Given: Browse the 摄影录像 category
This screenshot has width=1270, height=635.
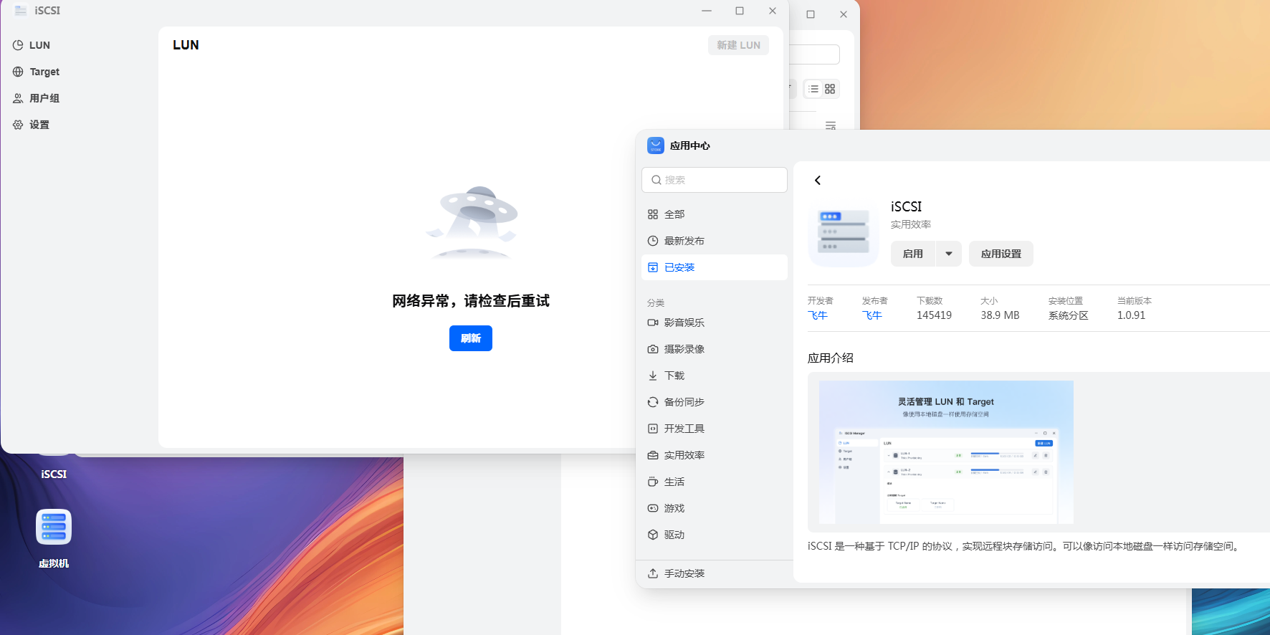Looking at the screenshot, I should [x=715, y=349].
